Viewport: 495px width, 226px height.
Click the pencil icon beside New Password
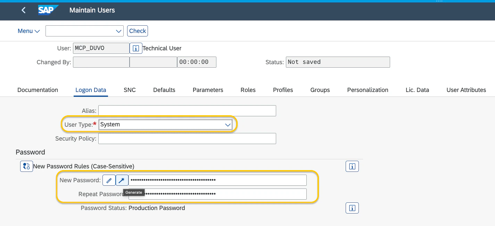pyautogui.click(x=109, y=180)
